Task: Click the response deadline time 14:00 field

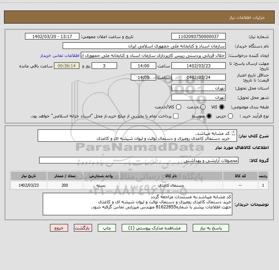Action: pos(143,66)
